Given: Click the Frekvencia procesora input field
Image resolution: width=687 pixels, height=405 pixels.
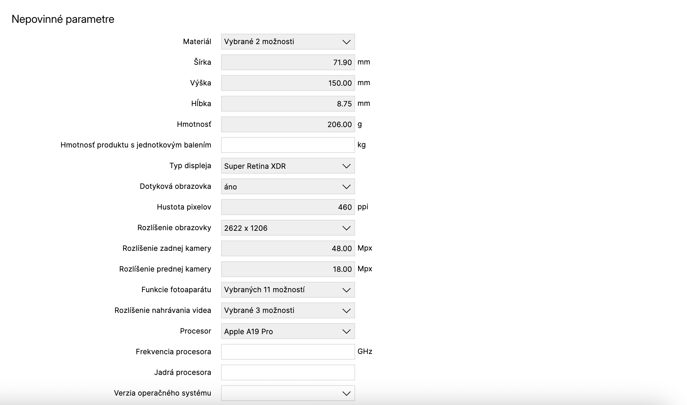Looking at the screenshot, I should click(x=287, y=352).
